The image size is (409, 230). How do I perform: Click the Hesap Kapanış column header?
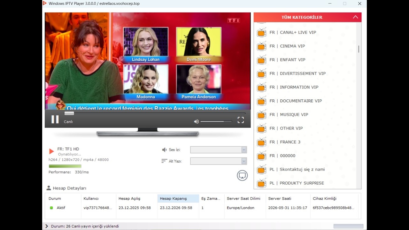tap(178, 198)
